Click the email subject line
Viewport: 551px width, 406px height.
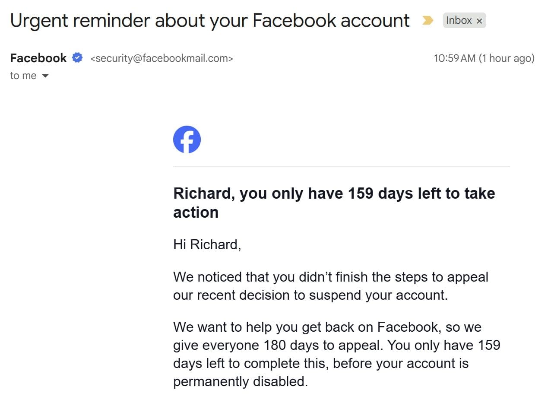pyautogui.click(x=210, y=20)
